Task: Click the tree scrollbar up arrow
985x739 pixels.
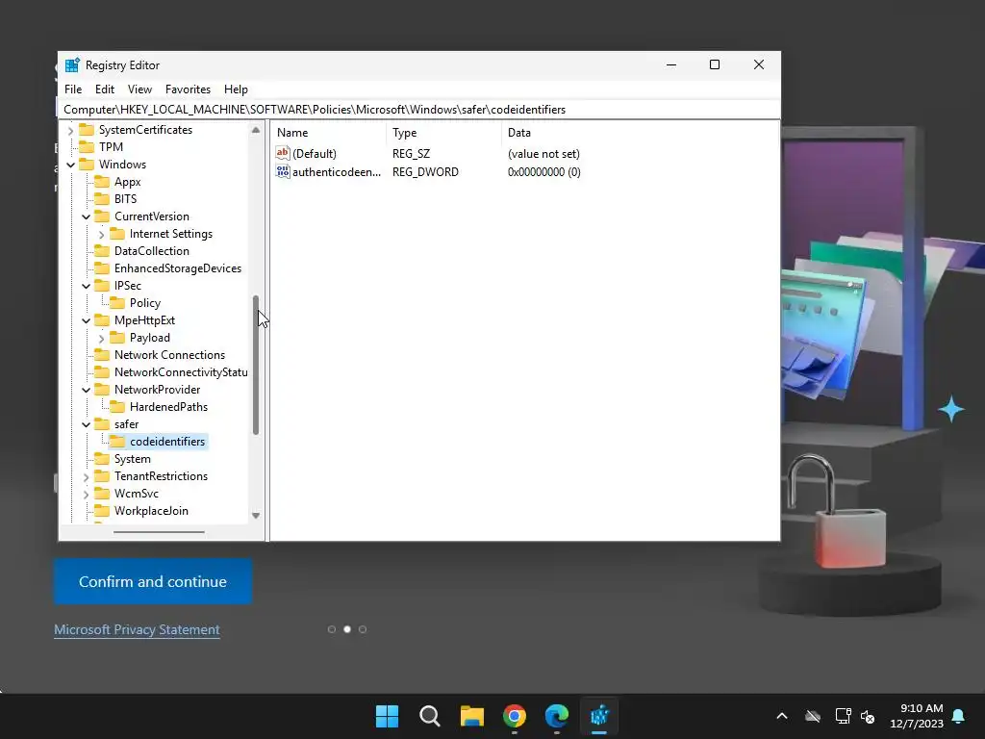Action: 256,130
